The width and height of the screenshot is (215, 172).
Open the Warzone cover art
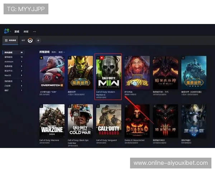point(52,121)
